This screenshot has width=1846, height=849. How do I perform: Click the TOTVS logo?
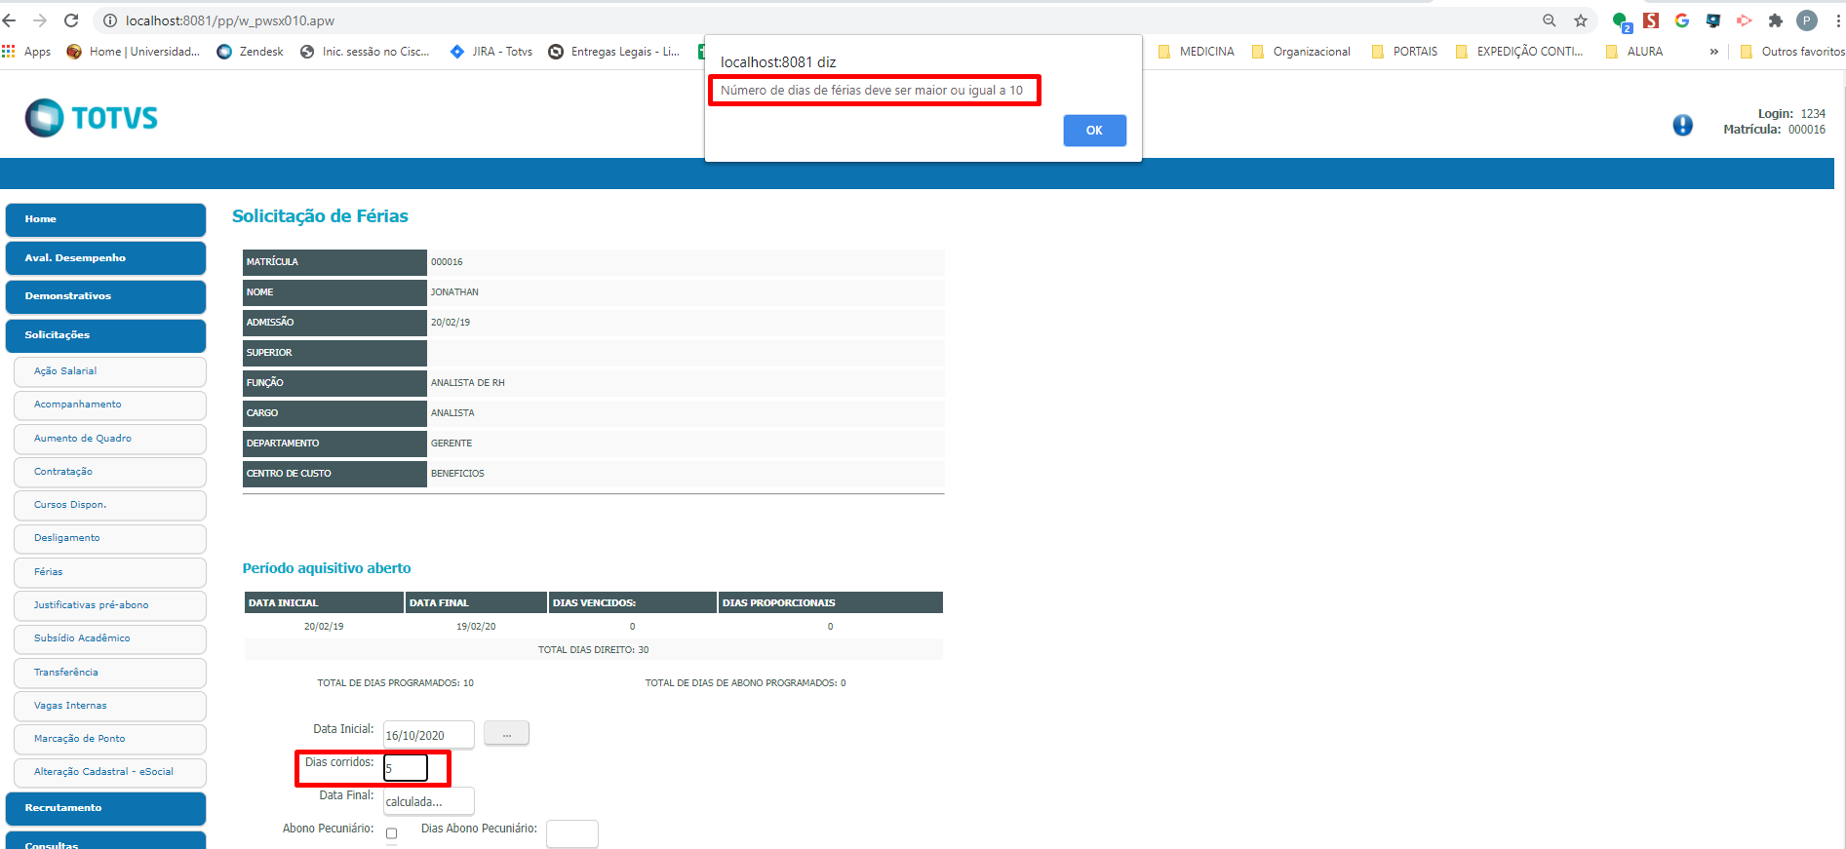92,118
